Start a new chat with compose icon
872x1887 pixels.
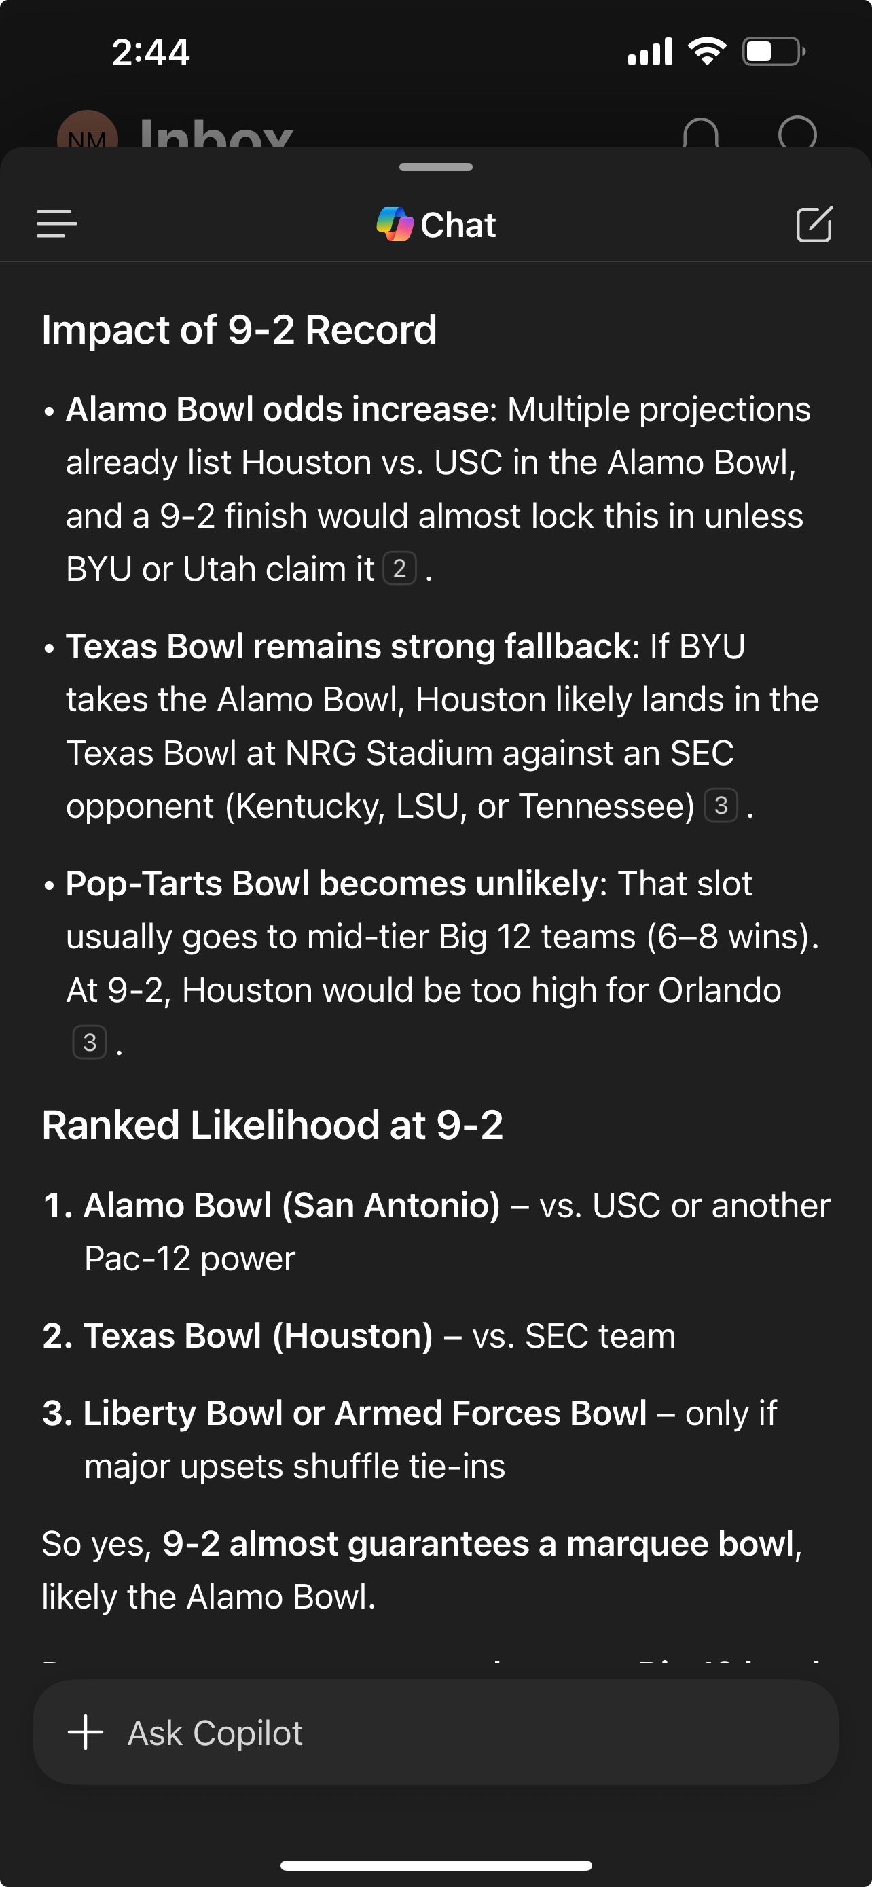point(814,224)
